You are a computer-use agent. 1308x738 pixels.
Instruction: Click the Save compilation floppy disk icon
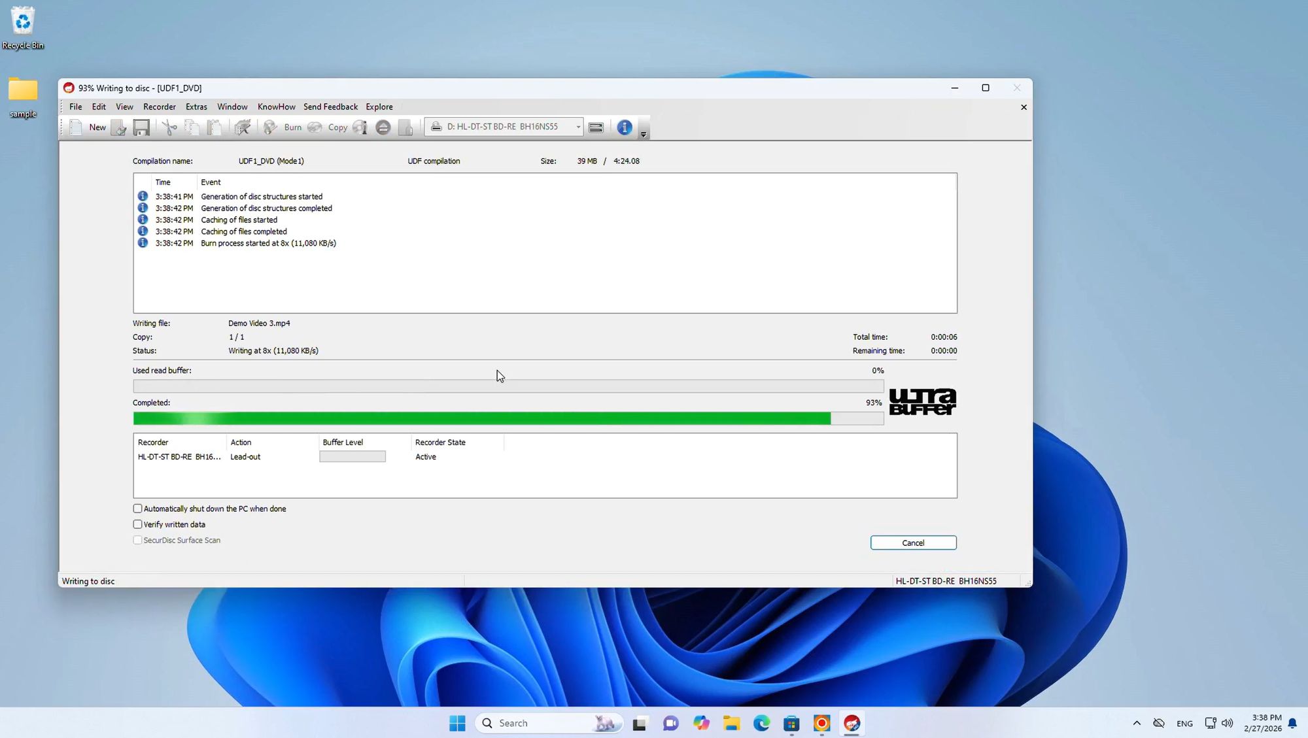tap(141, 127)
